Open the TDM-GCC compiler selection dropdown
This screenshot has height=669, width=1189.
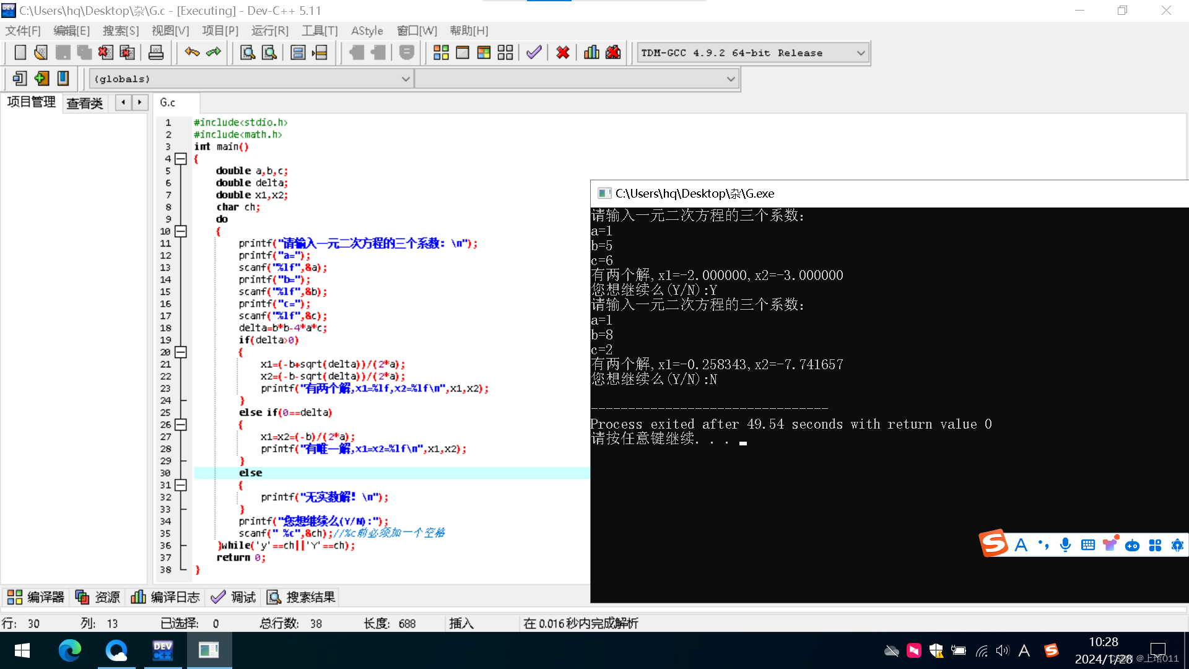[x=860, y=53]
